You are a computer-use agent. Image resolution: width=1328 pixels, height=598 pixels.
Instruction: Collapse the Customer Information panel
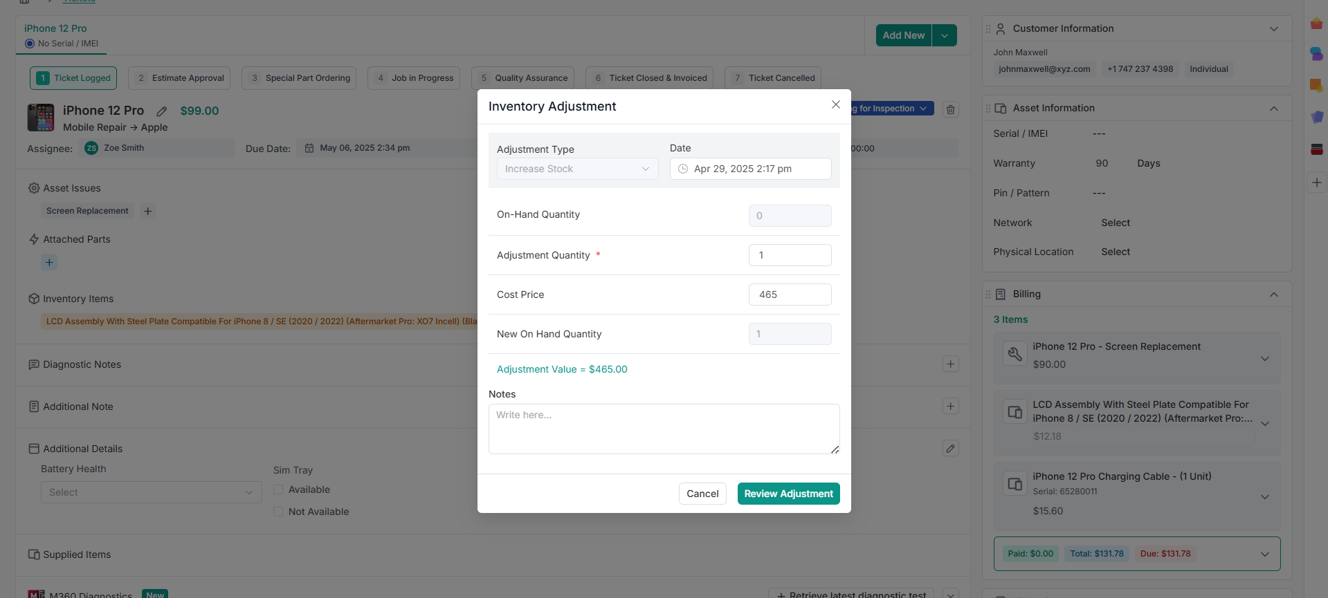click(1274, 29)
